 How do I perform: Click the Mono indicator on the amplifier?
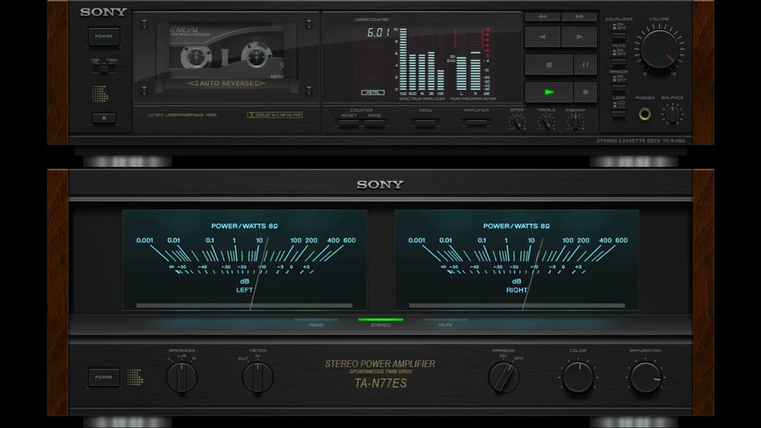click(x=316, y=322)
